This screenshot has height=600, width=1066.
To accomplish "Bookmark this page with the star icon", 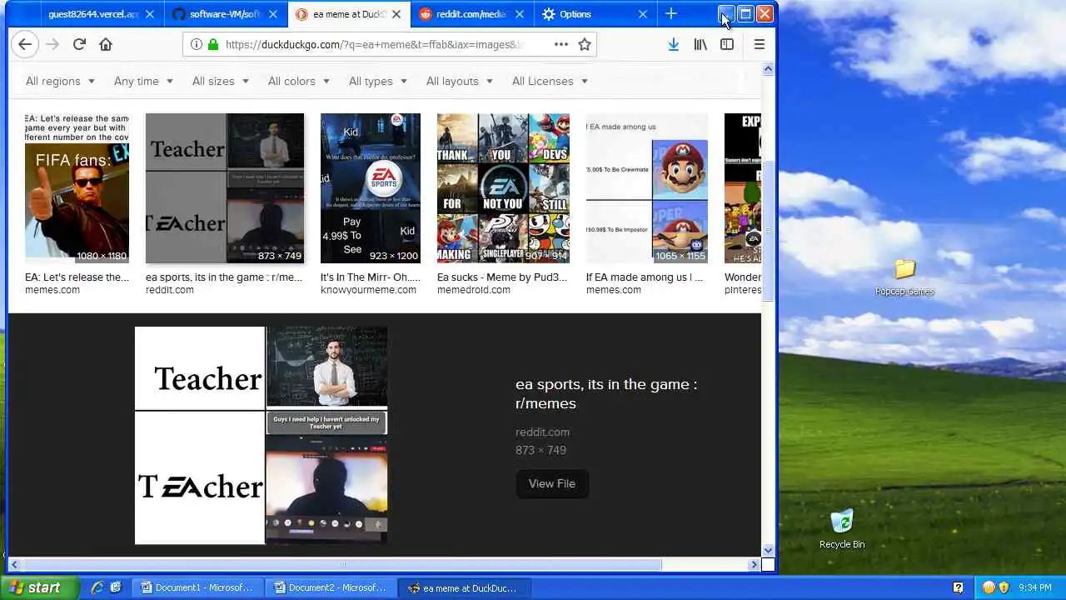I will point(585,45).
